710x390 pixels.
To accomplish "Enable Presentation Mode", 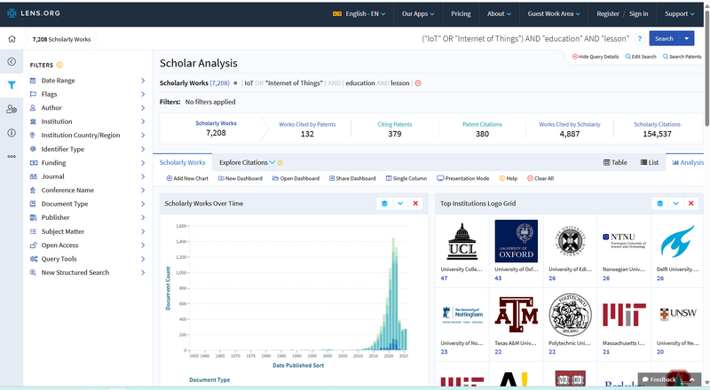I will [x=463, y=178].
